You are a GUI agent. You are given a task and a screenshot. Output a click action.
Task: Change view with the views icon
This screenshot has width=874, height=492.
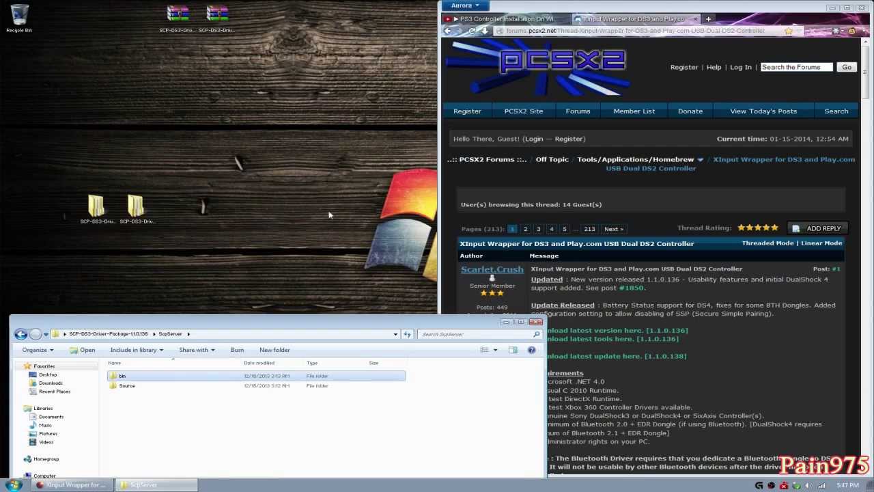[484, 350]
